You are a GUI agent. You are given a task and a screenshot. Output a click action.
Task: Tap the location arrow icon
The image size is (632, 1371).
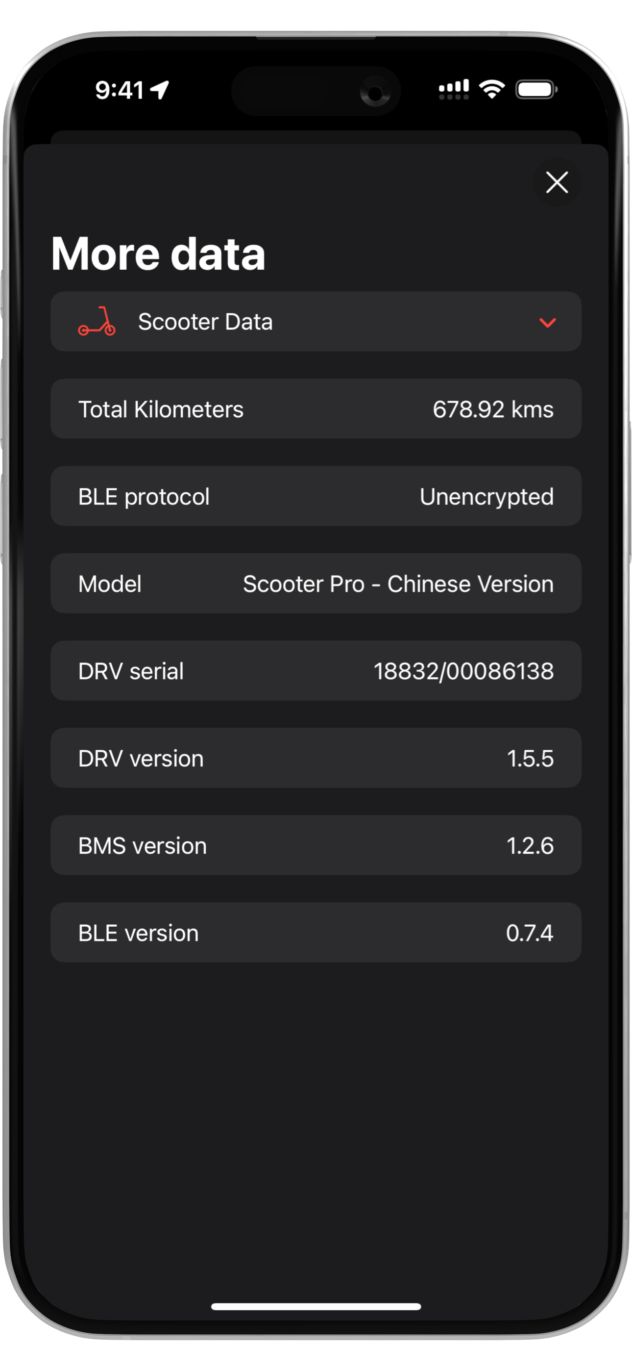[160, 89]
